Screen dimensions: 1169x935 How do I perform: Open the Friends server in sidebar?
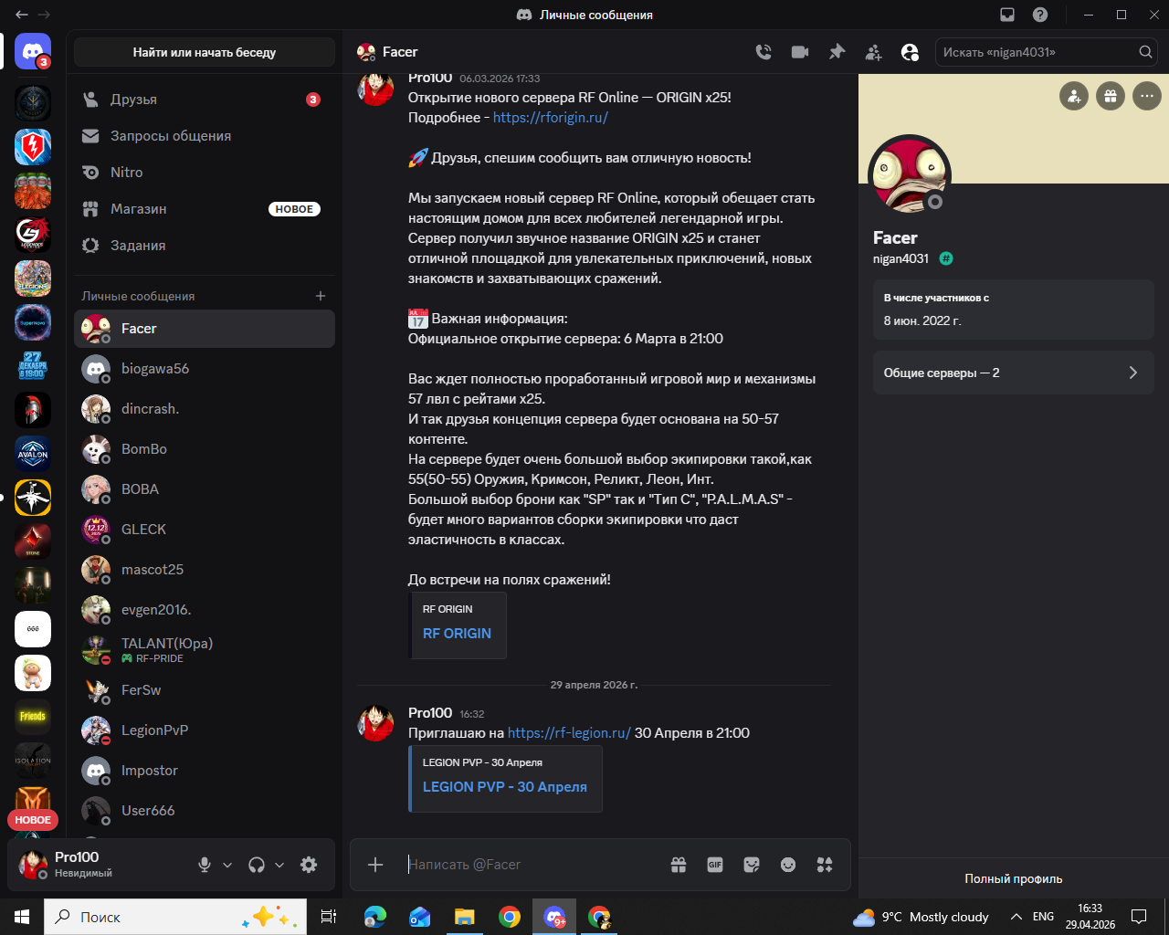(33, 717)
